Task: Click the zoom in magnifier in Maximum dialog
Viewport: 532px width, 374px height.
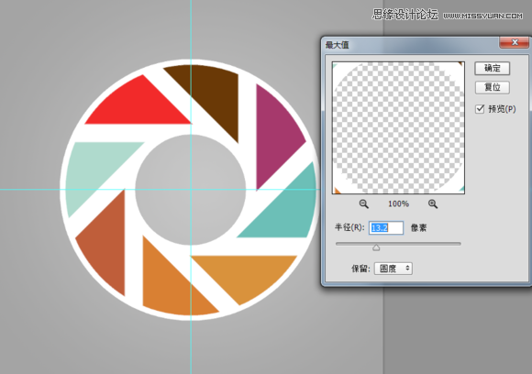Action: (x=433, y=203)
